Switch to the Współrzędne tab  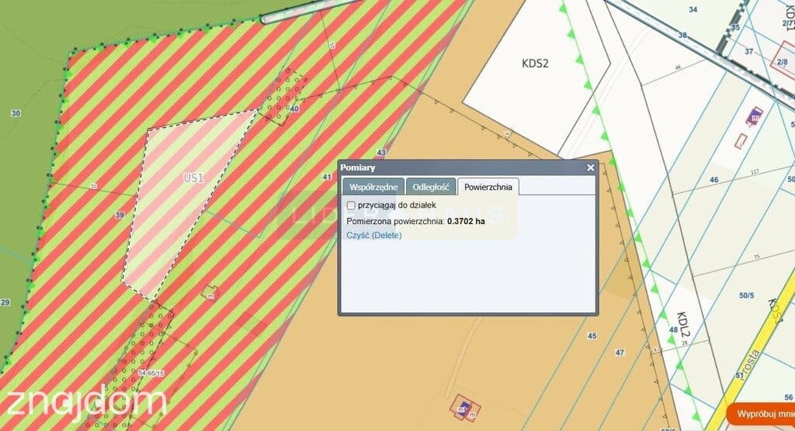click(x=373, y=186)
